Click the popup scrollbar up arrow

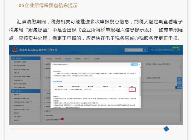[x=140, y=67]
